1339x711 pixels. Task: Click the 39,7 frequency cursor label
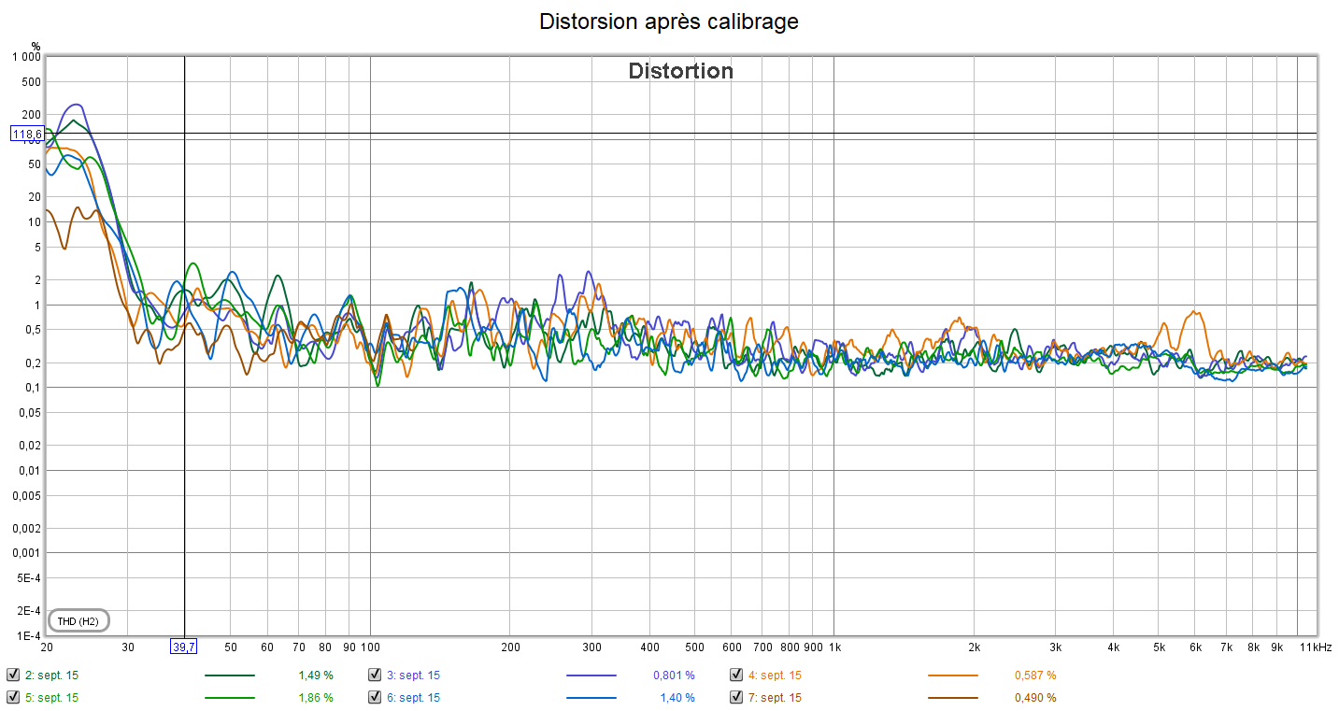tap(183, 647)
